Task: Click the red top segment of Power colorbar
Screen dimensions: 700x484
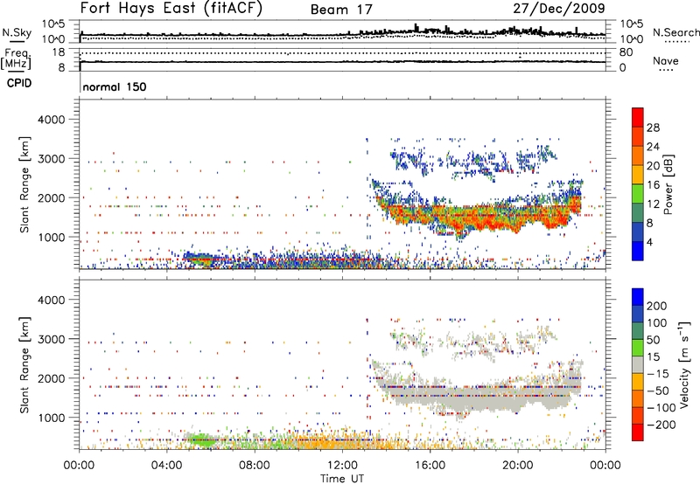Action: 638,116
